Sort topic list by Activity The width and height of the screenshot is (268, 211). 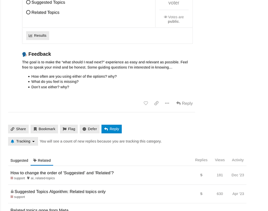[x=238, y=160]
